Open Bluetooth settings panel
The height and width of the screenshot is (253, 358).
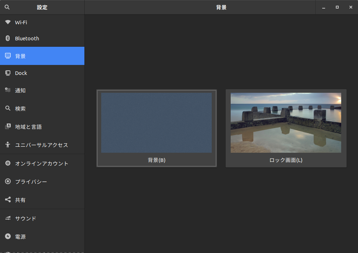(42, 38)
